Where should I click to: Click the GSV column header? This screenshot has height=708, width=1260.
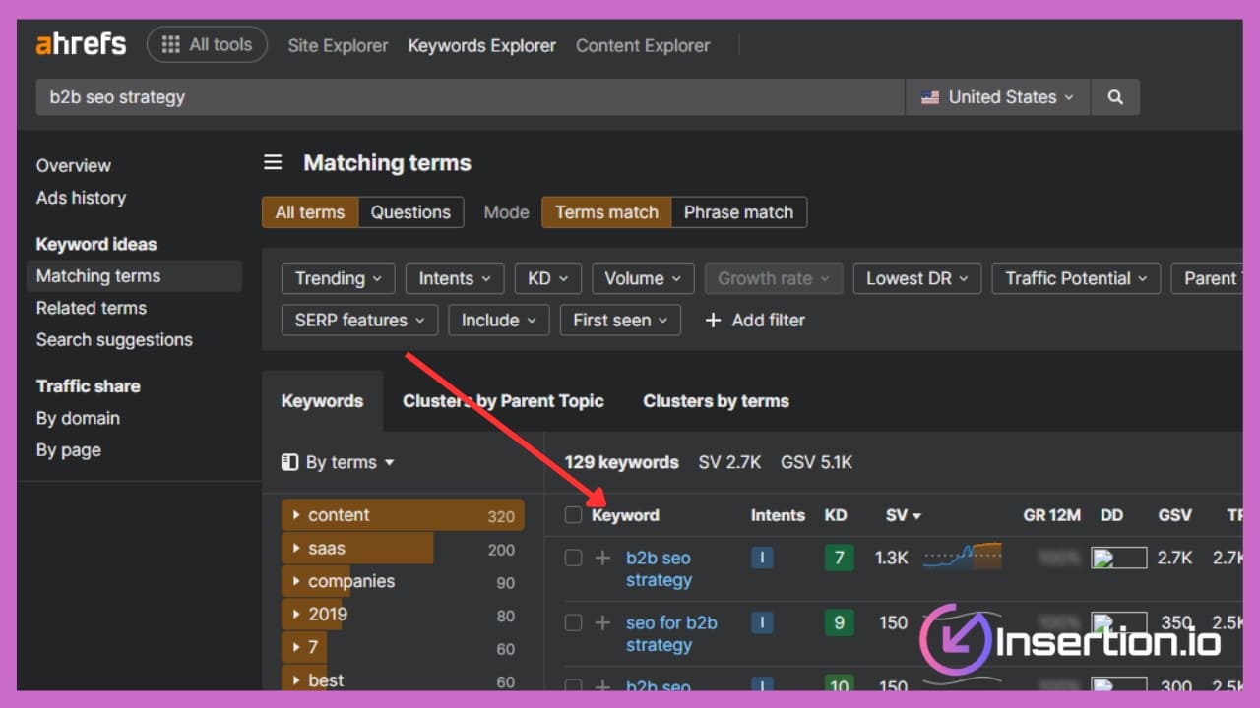coord(1175,515)
